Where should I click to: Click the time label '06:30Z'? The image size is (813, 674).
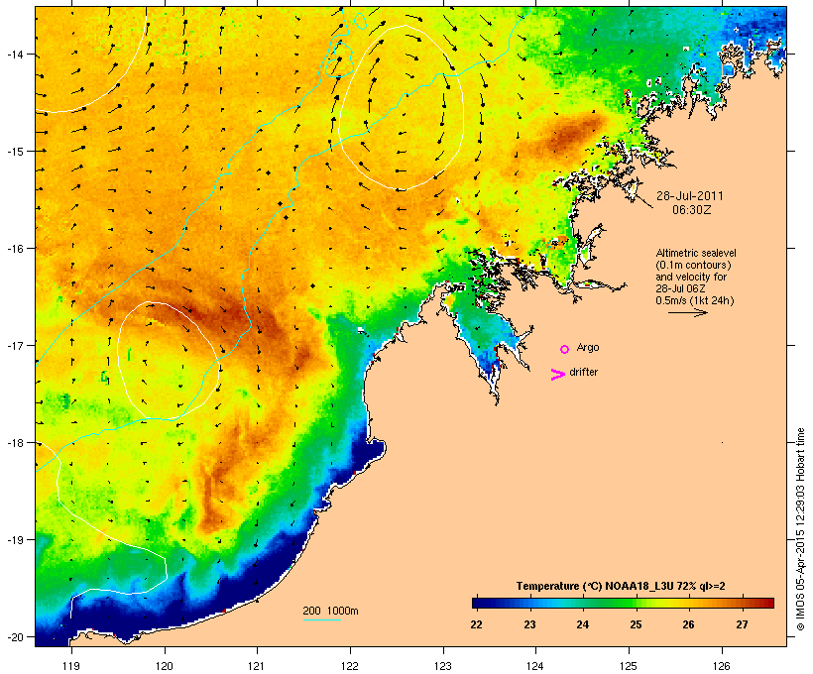coord(692,210)
